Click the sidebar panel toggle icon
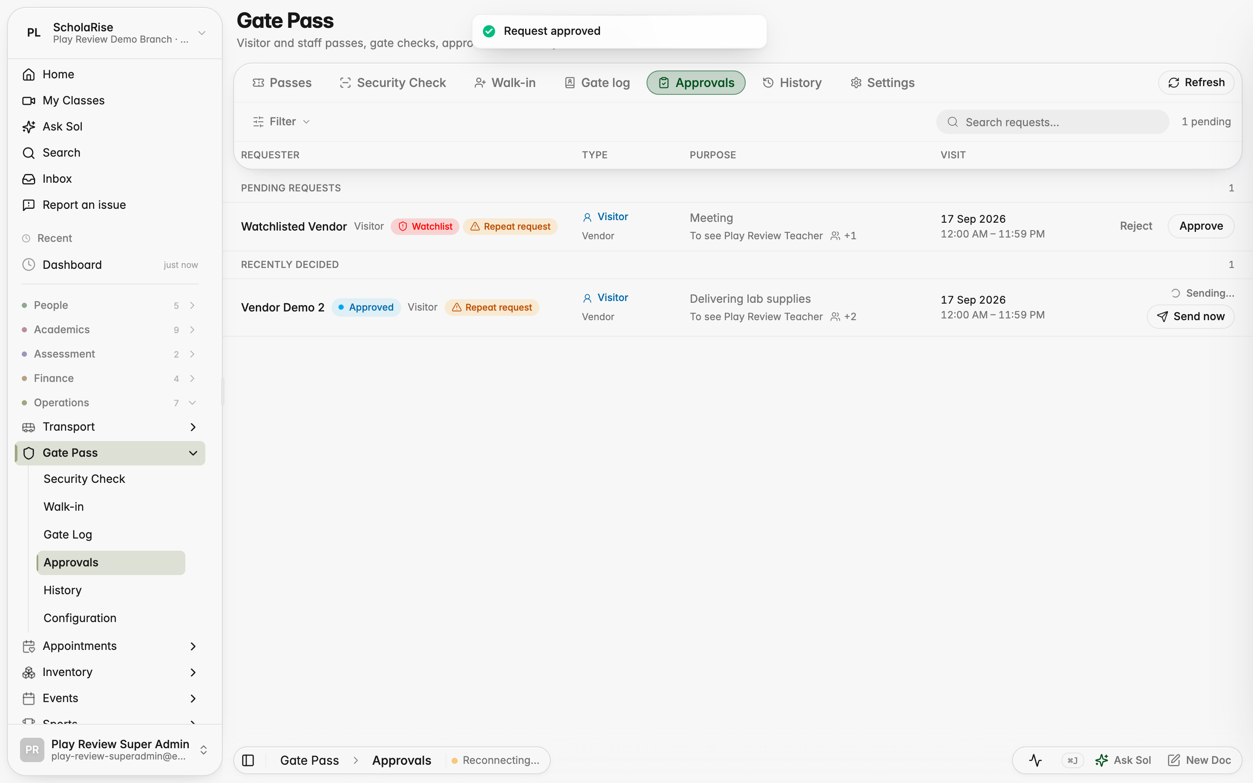1253x783 pixels. (x=248, y=760)
